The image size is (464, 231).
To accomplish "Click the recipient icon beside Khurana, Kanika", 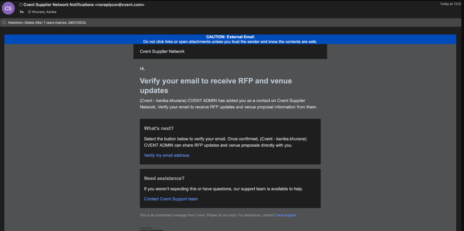I will click(29, 12).
